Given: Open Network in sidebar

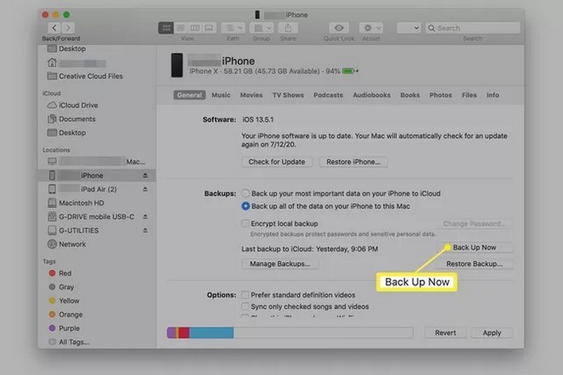Looking at the screenshot, I should [67, 244].
